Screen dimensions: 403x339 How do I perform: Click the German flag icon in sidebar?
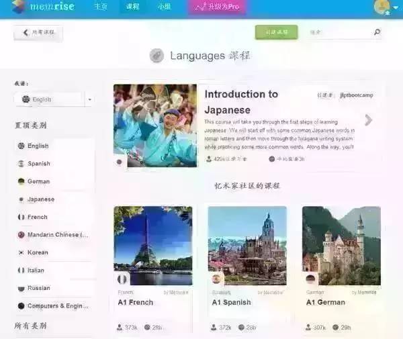(21, 181)
